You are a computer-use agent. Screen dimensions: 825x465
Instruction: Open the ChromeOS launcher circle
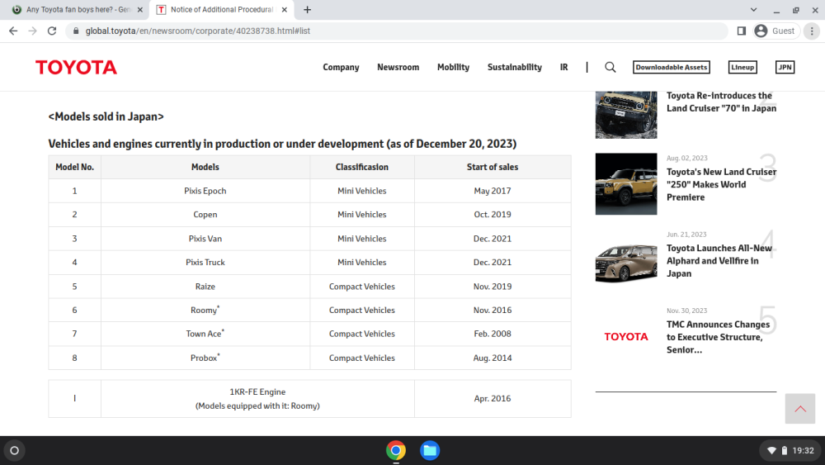coord(14,450)
